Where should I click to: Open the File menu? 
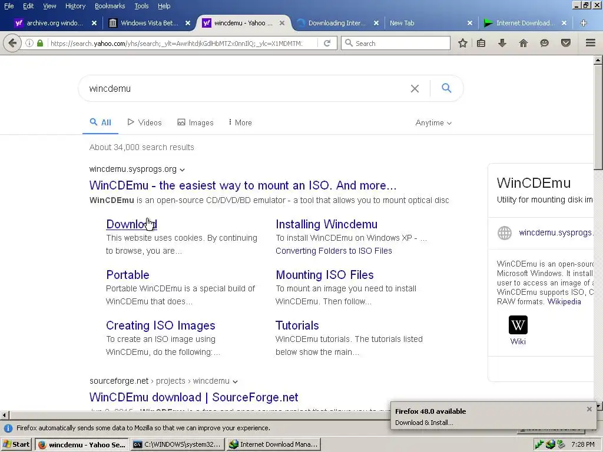tap(9, 6)
